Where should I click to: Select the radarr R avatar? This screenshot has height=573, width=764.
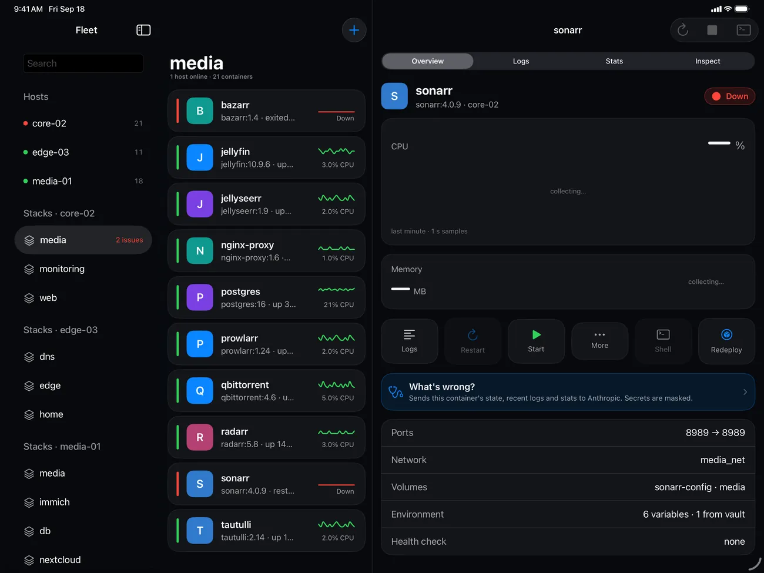(200, 437)
